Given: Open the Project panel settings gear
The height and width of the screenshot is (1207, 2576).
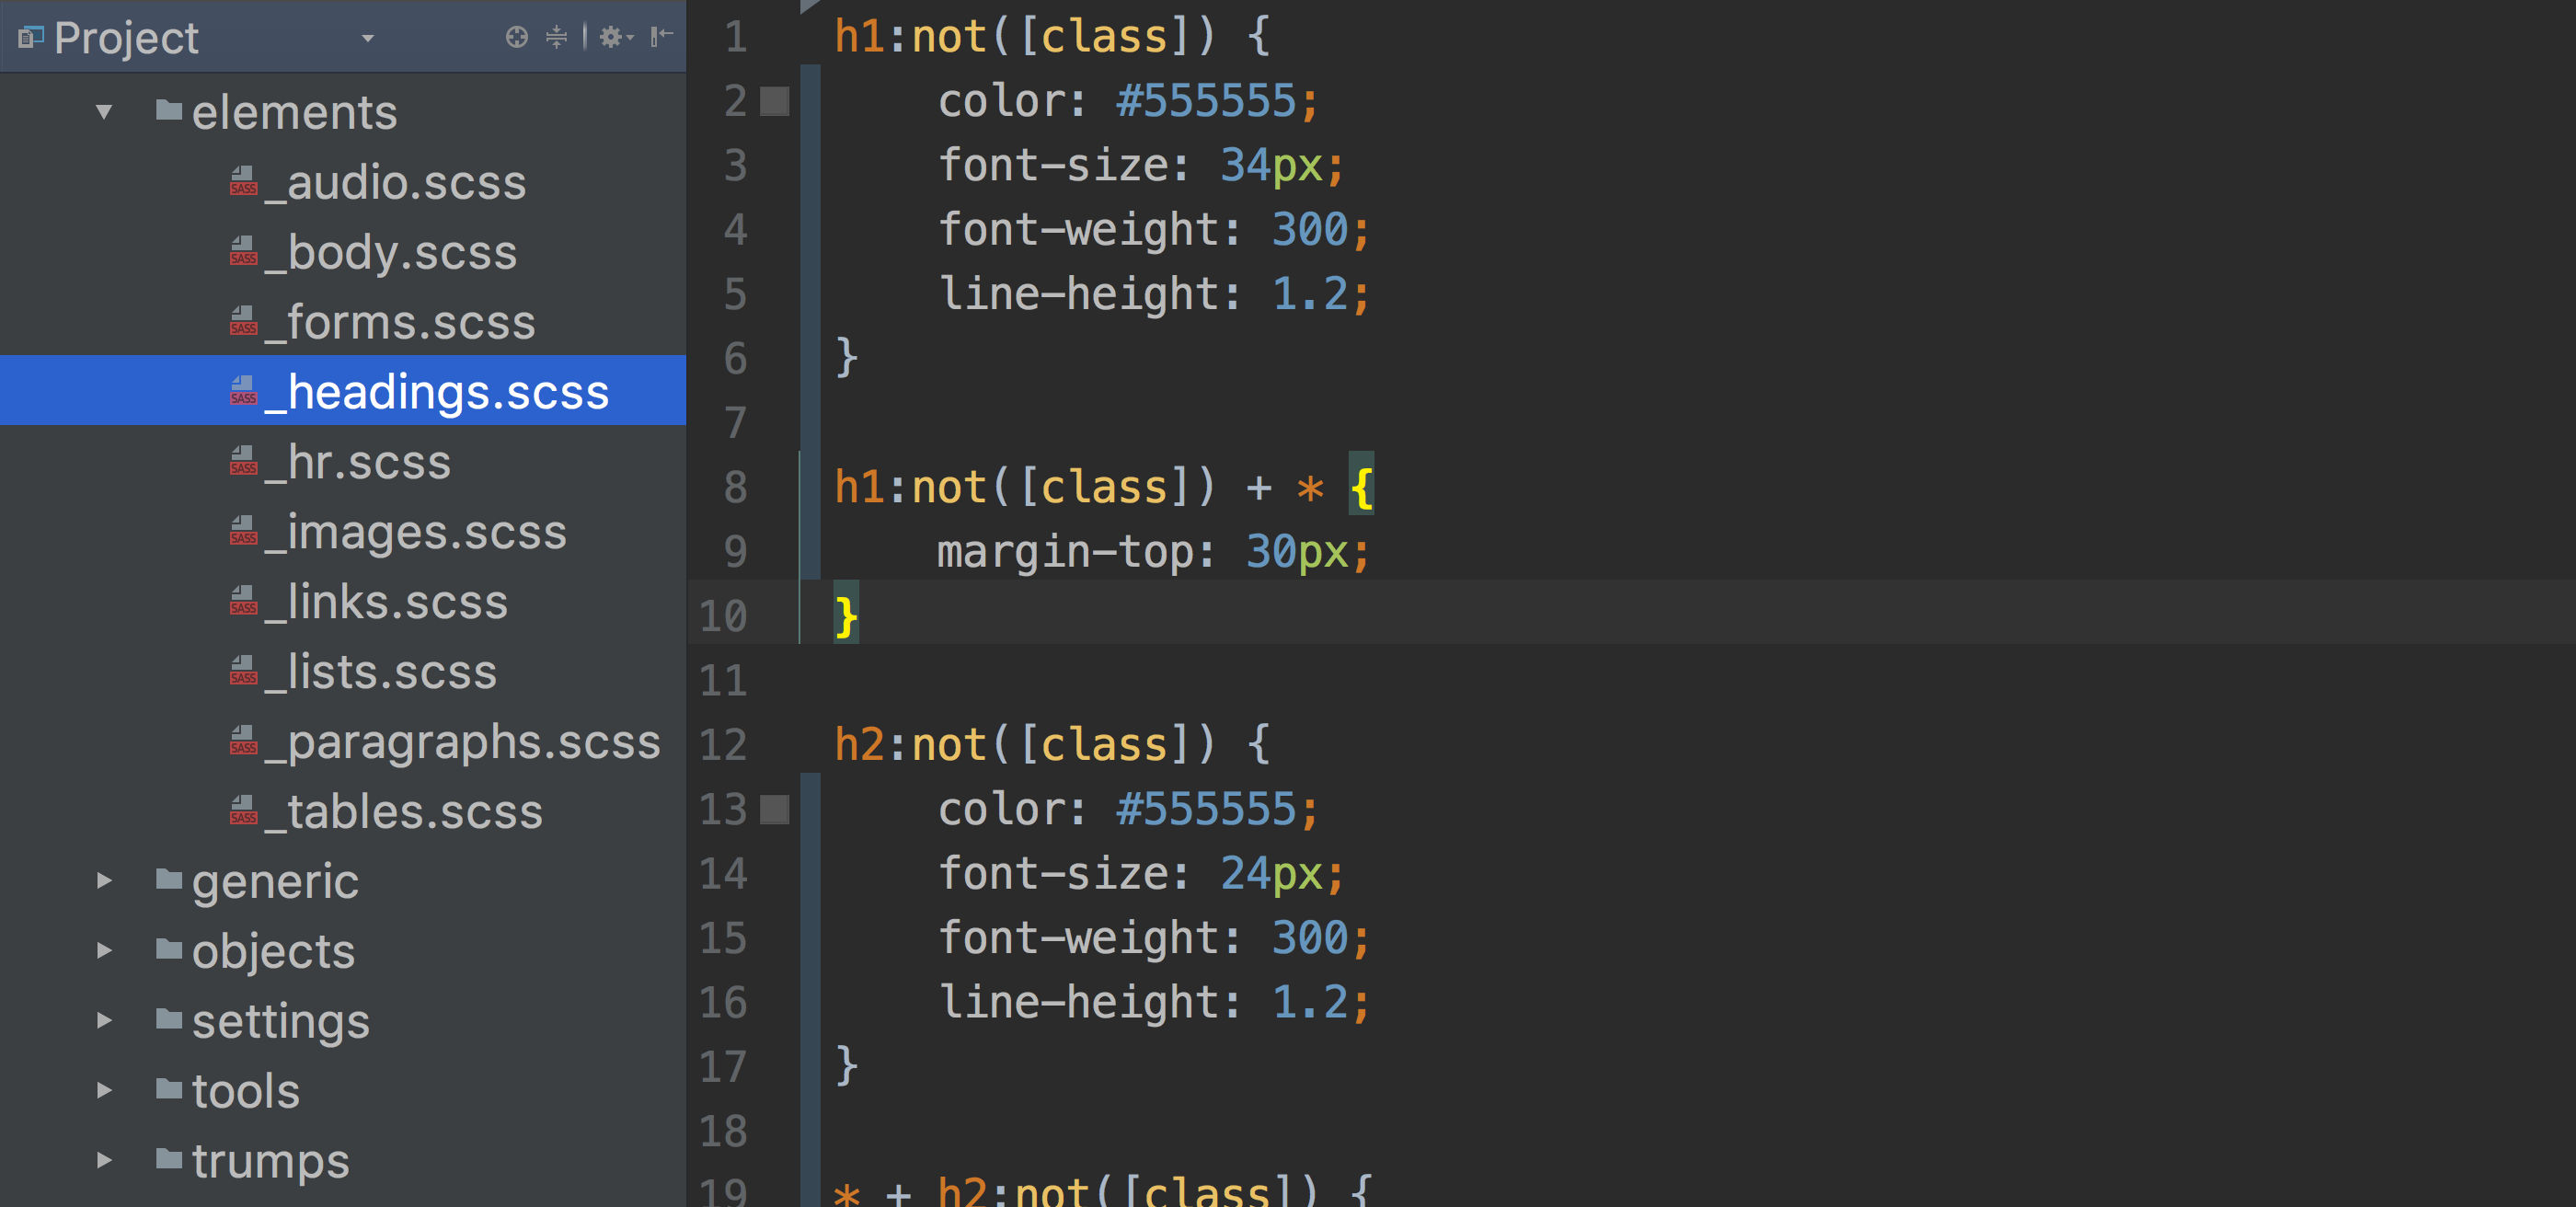Looking at the screenshot, I should click(615, 37).
